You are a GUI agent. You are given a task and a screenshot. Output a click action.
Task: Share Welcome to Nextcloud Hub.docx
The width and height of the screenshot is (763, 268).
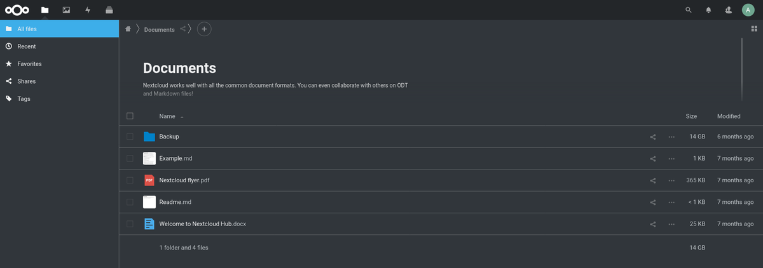pos(653,224)
